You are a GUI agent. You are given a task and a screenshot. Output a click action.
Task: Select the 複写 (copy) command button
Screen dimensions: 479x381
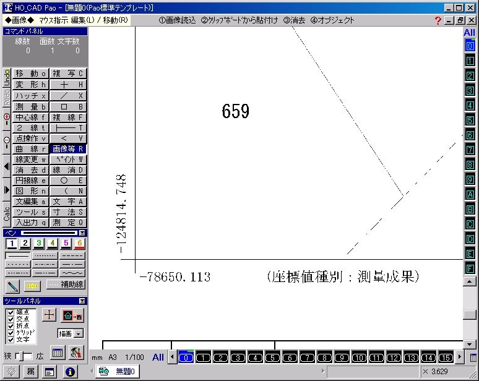coord(68,74)
